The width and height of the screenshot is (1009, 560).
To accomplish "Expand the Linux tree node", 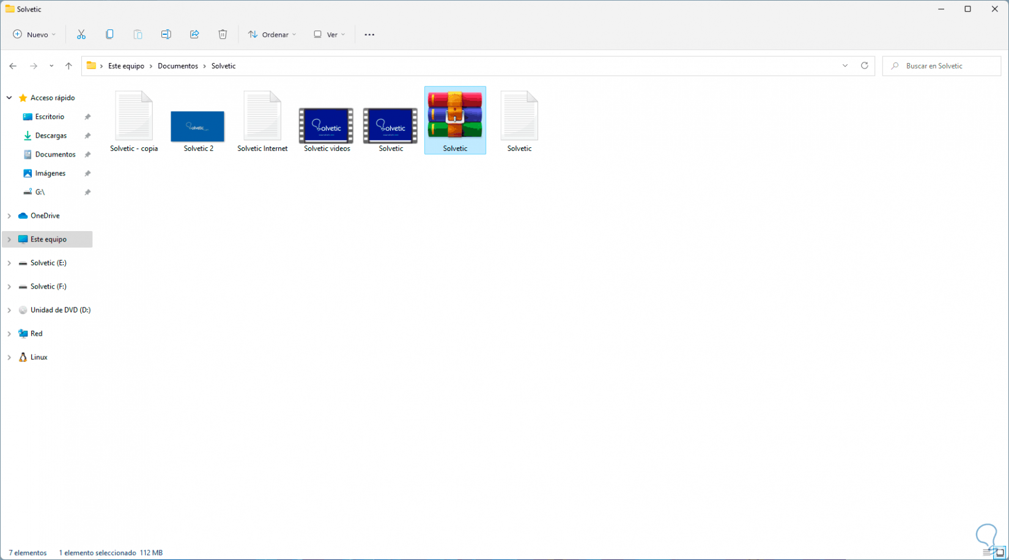I will tap(9, 358).
